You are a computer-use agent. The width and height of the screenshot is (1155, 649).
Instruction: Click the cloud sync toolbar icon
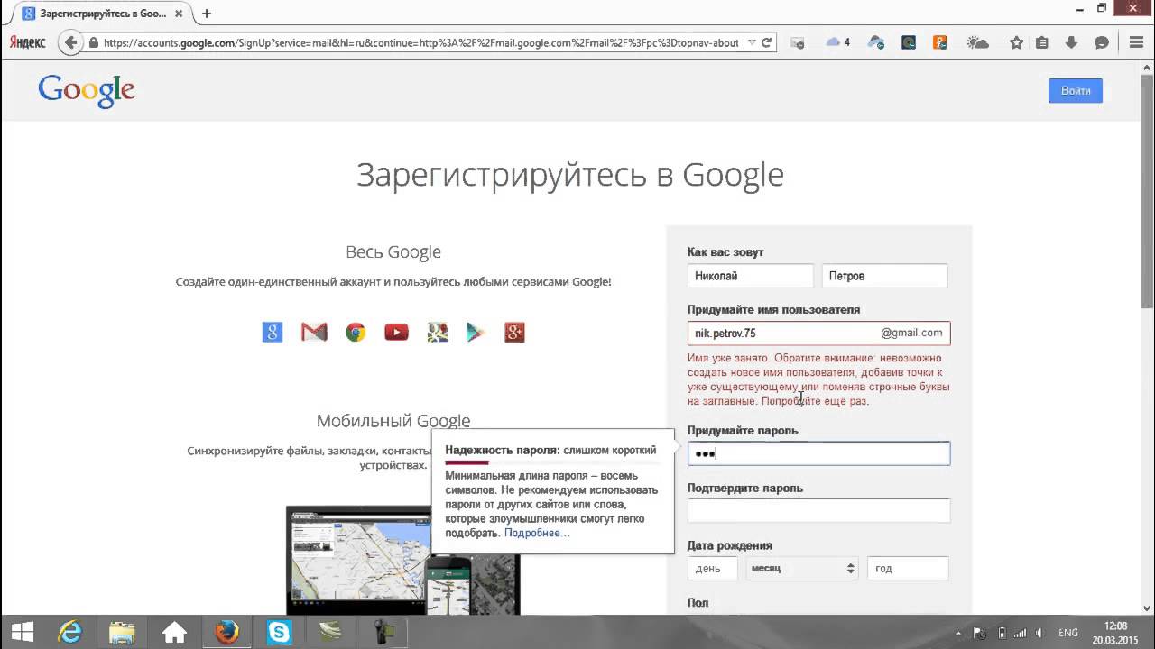876,42
